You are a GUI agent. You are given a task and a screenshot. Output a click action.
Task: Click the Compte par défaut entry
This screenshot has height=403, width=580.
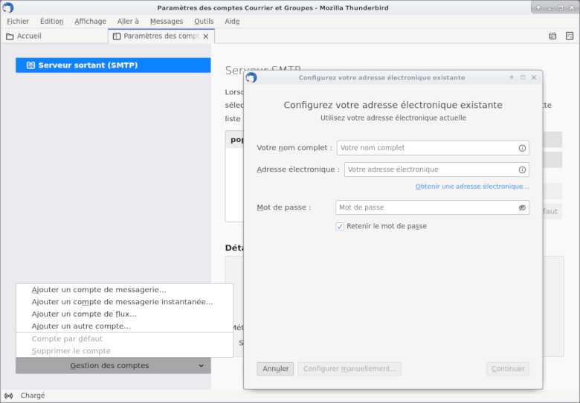tap(124, 338)
